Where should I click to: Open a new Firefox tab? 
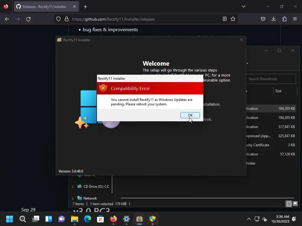pyautogui.click(x=85, y=7)
